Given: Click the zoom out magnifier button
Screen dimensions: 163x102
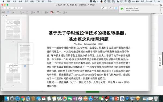Looking at the screenshot, I should [10, 8].
